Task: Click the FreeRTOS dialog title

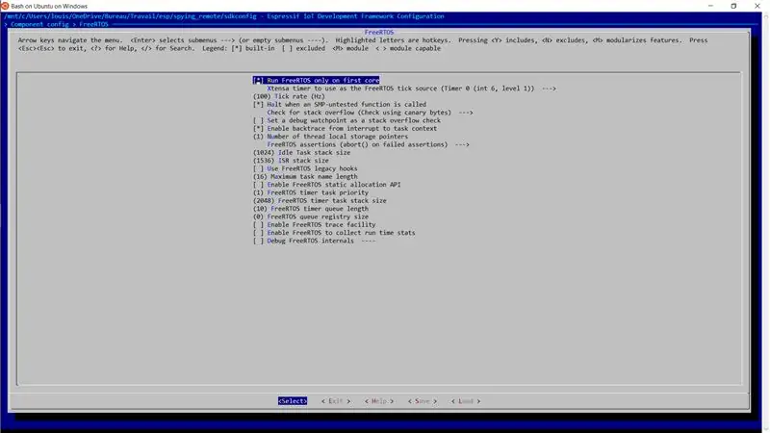Action: 379,32
